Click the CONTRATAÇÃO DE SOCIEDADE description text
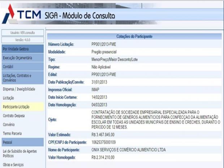Screen dimensions: 224x168 click(x=156, y=120)
